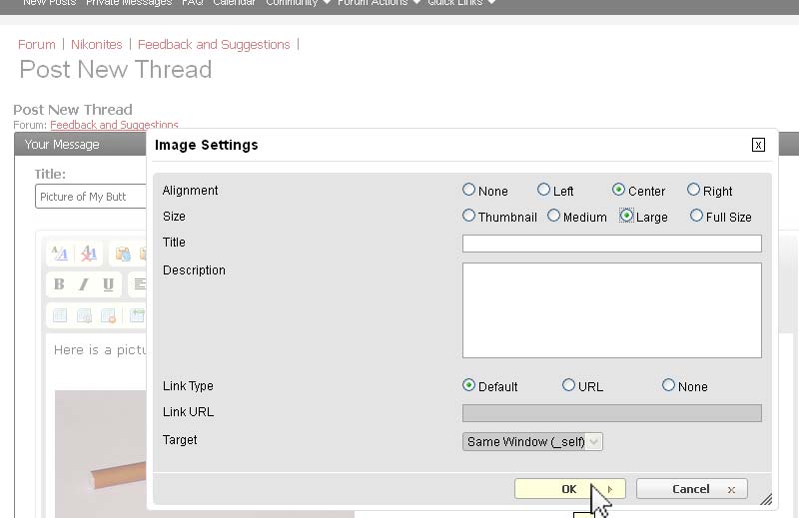Click into the Description text area
799x518 pixels.
point(611,309)
